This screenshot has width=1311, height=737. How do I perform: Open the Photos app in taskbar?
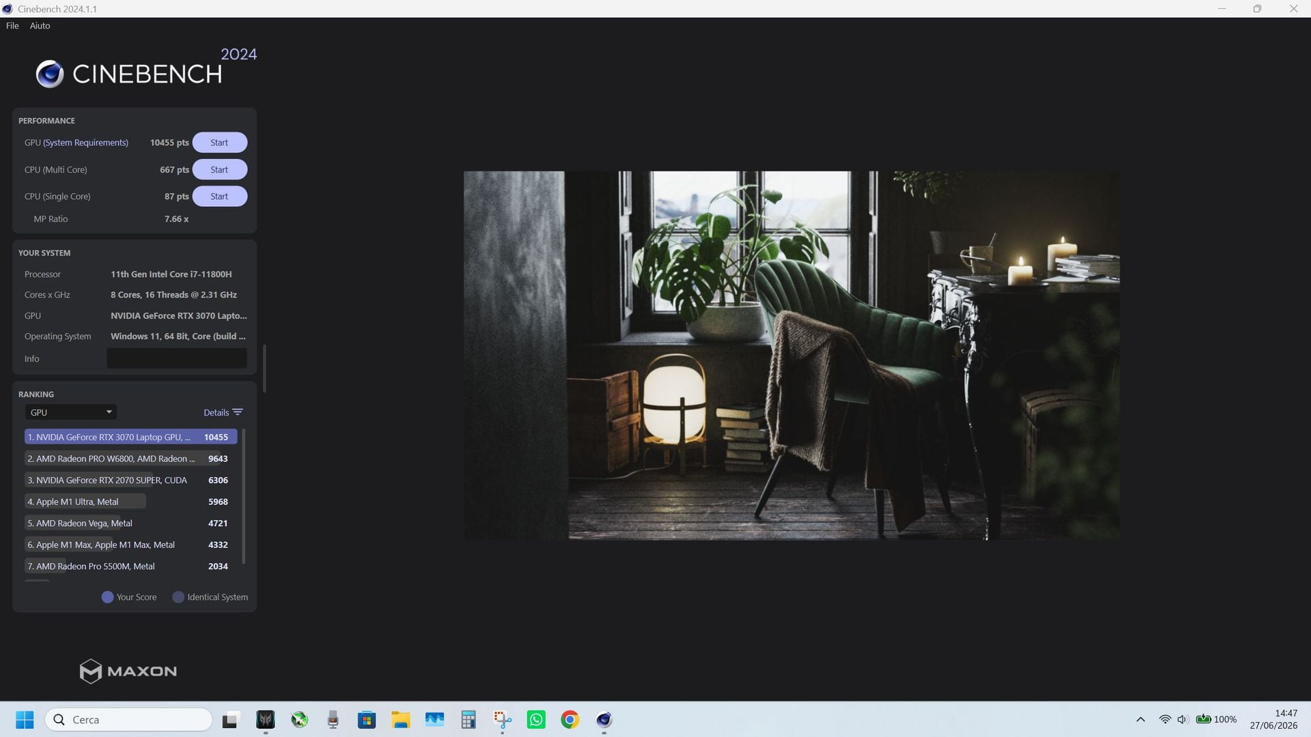(x=434, y=720)
